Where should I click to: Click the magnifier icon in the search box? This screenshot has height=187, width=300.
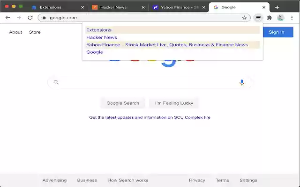(x=56, y=82)
